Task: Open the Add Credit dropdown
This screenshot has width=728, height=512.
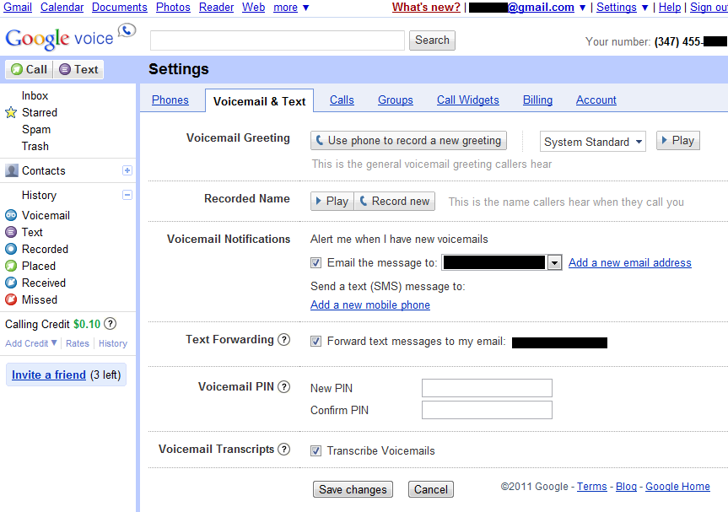Action: point(31,343)
